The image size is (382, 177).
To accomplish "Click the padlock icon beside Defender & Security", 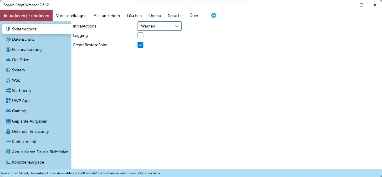I will point(8,131).
